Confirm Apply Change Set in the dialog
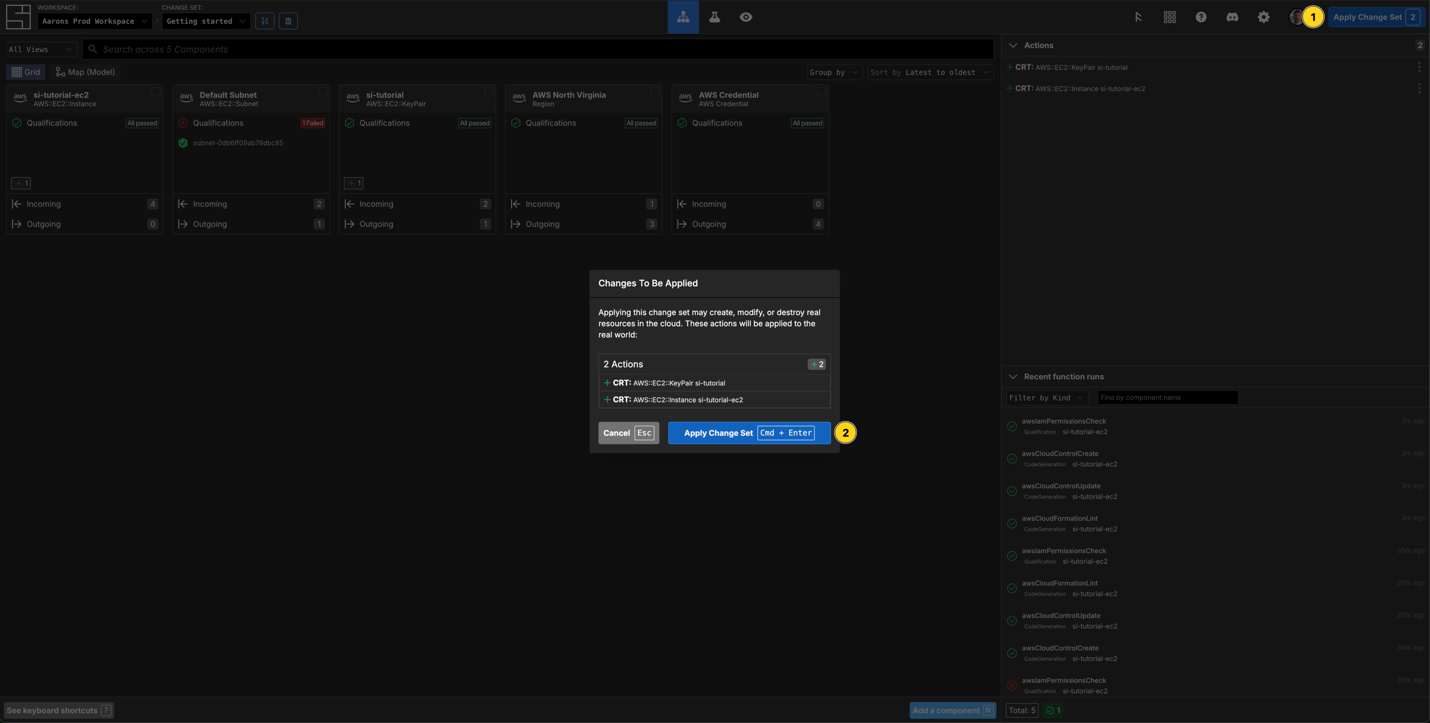Viewport: 1430px width, 723px height. pyautogui.click(x=749, y=433)
